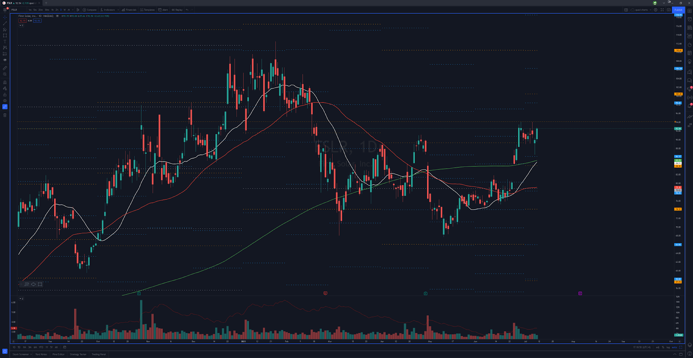Open the main hamburger menu
Image resolution: width=693 pixels, height=358 pixels.
[x=5, y=10]
